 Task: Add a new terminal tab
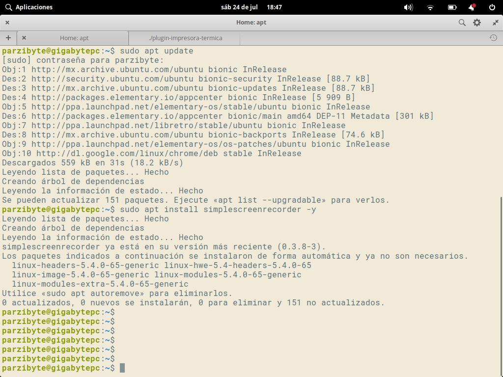(x=8, y=38)
